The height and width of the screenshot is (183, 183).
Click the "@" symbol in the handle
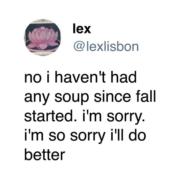pyautogui.click(x=78, y=47)
